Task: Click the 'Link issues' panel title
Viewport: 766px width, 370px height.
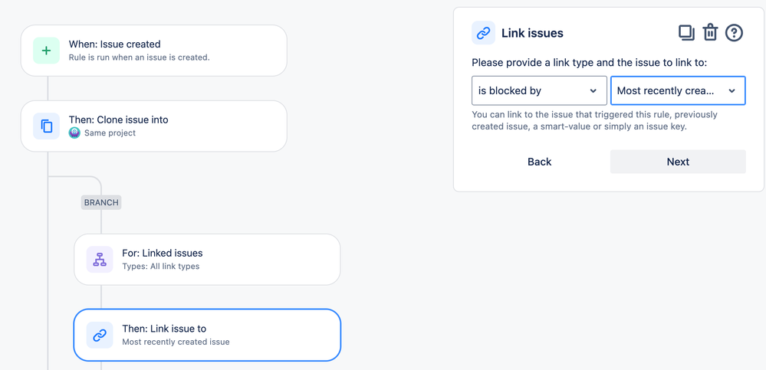Action: pyautogui.click(x=532, y=33)
